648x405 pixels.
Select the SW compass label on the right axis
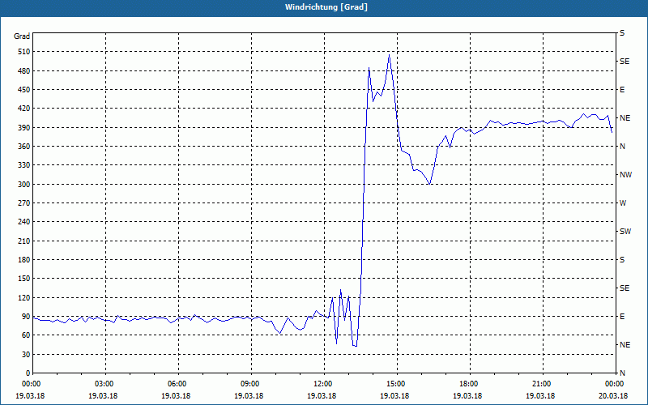(x=625, y=232)
